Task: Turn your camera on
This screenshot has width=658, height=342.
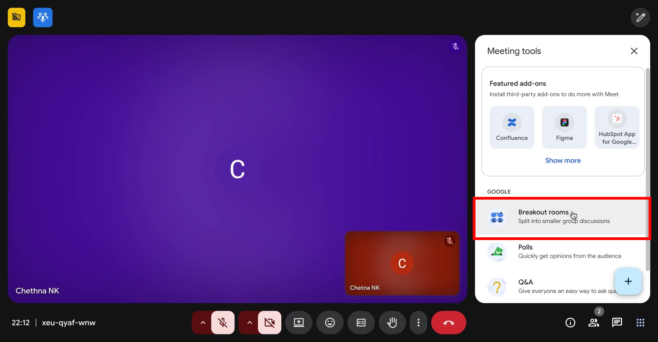Action: pyautogui.click(x=269, y=323)
